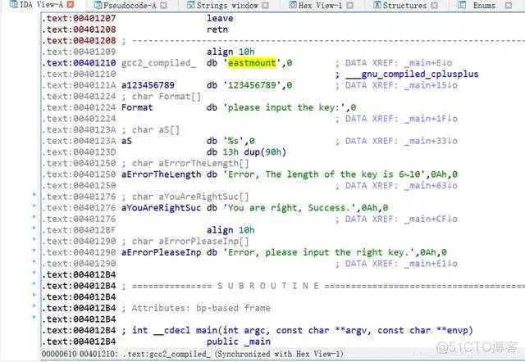Image resolution: width=525 pixels, height=362 pixels.
Task: Click the '123456789' string value
Action: point(252,85)
